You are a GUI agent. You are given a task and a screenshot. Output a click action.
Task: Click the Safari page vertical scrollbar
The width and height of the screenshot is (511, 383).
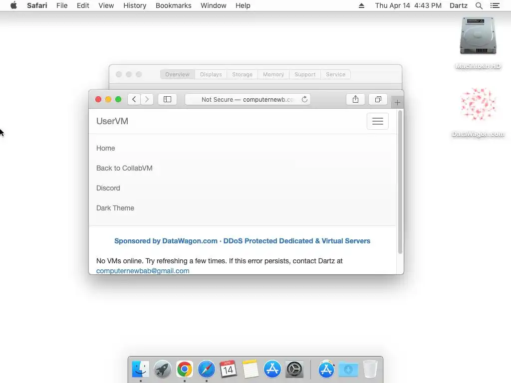400,182
